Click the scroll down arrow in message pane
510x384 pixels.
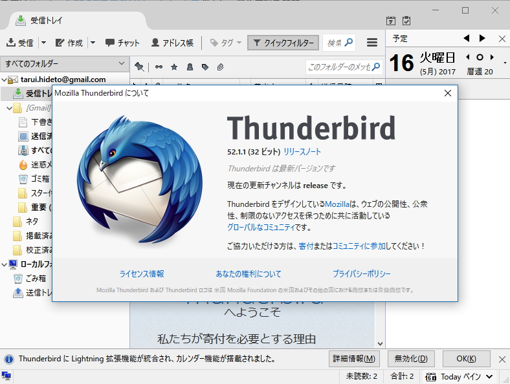pos(380,344)
